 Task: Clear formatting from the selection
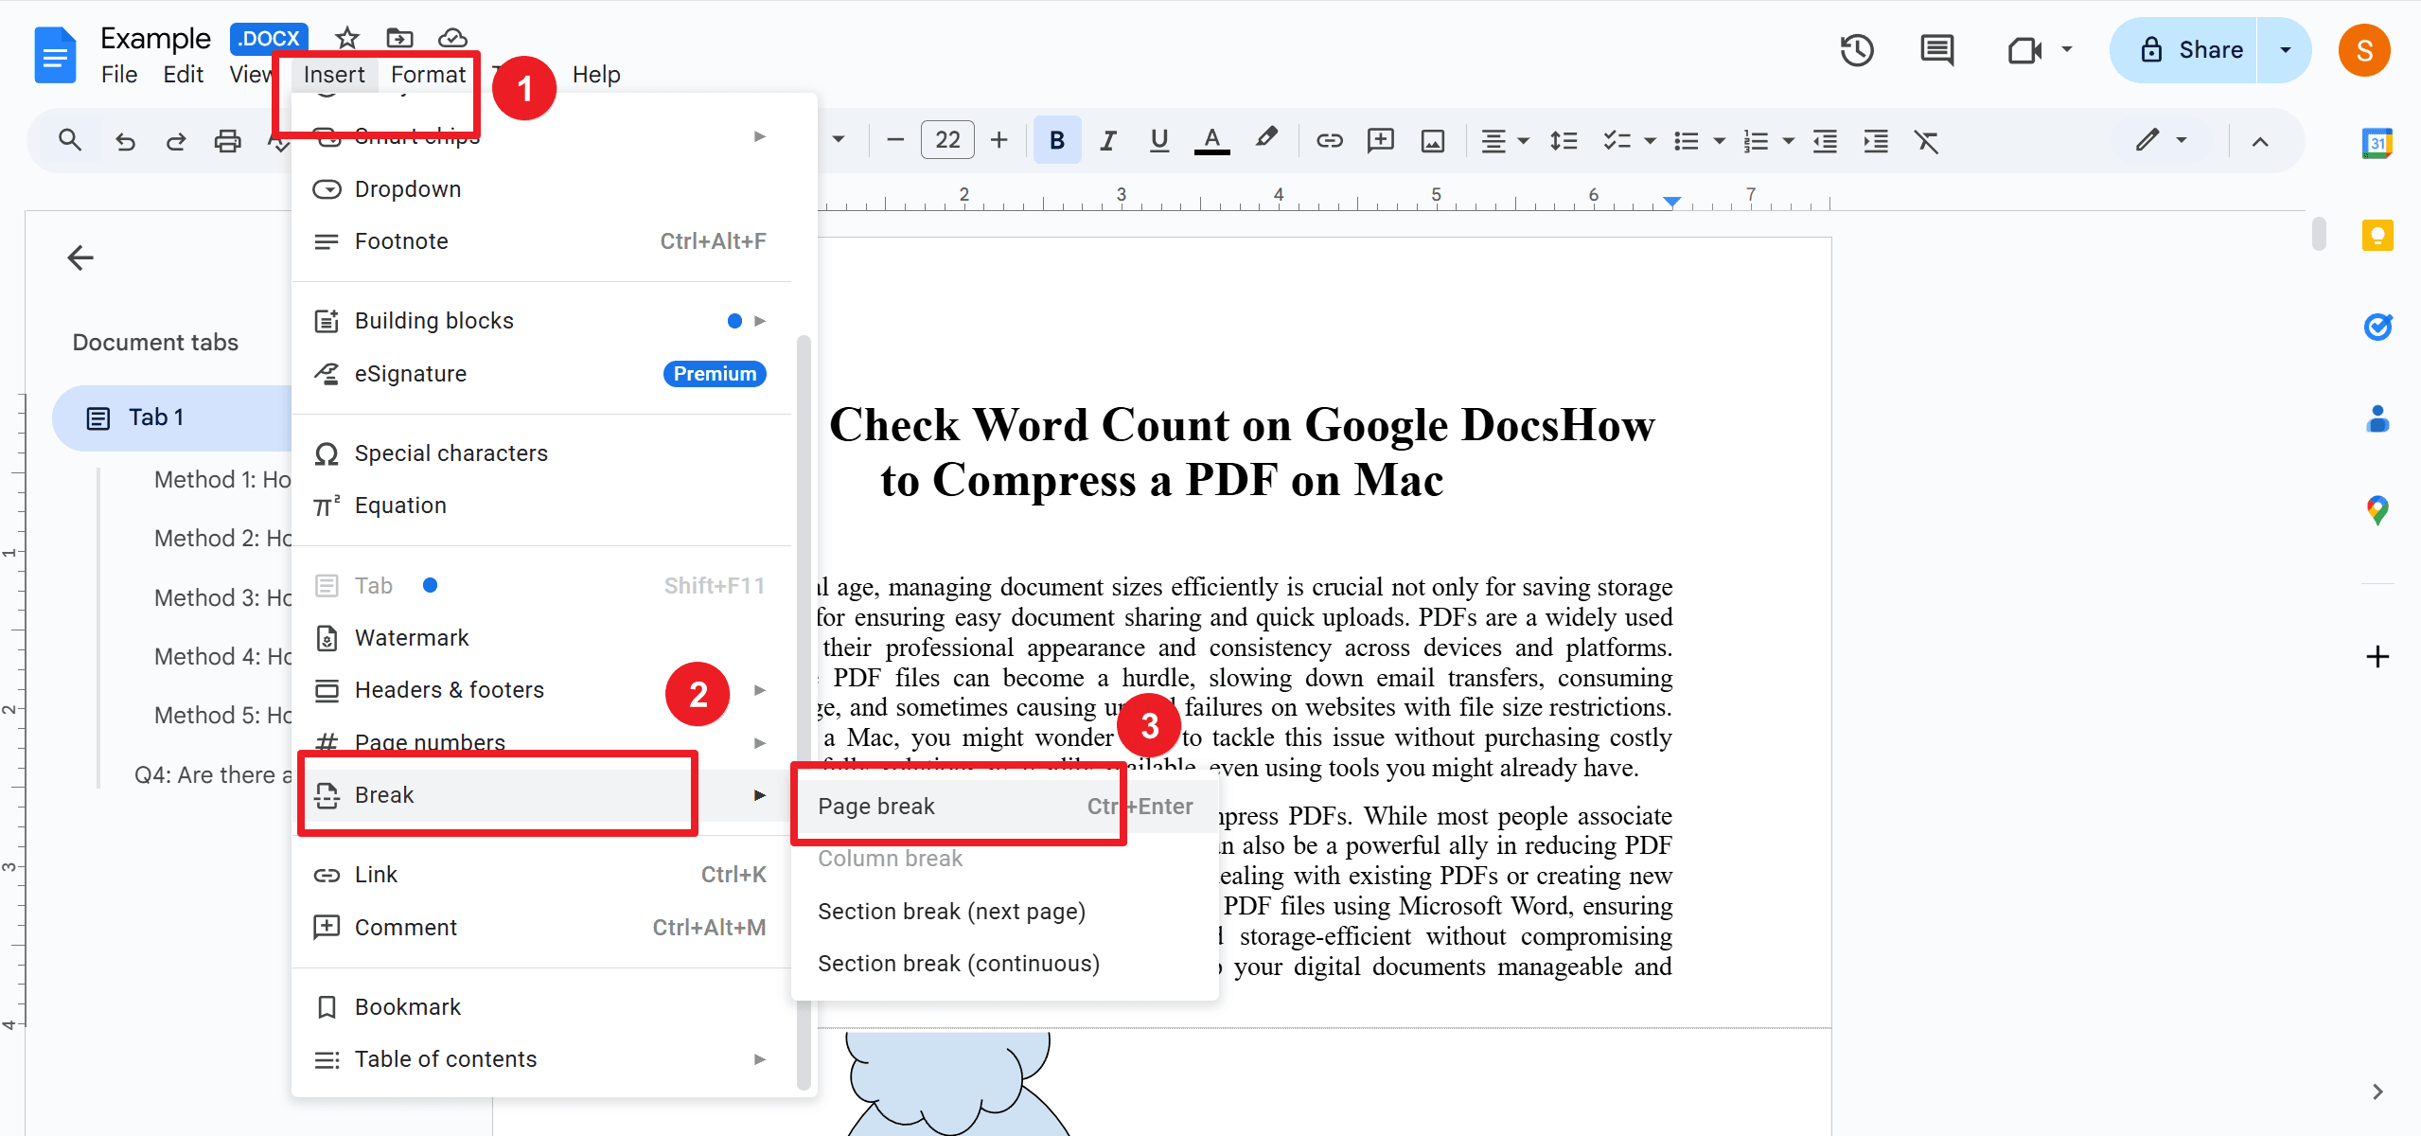(1926, 141)
